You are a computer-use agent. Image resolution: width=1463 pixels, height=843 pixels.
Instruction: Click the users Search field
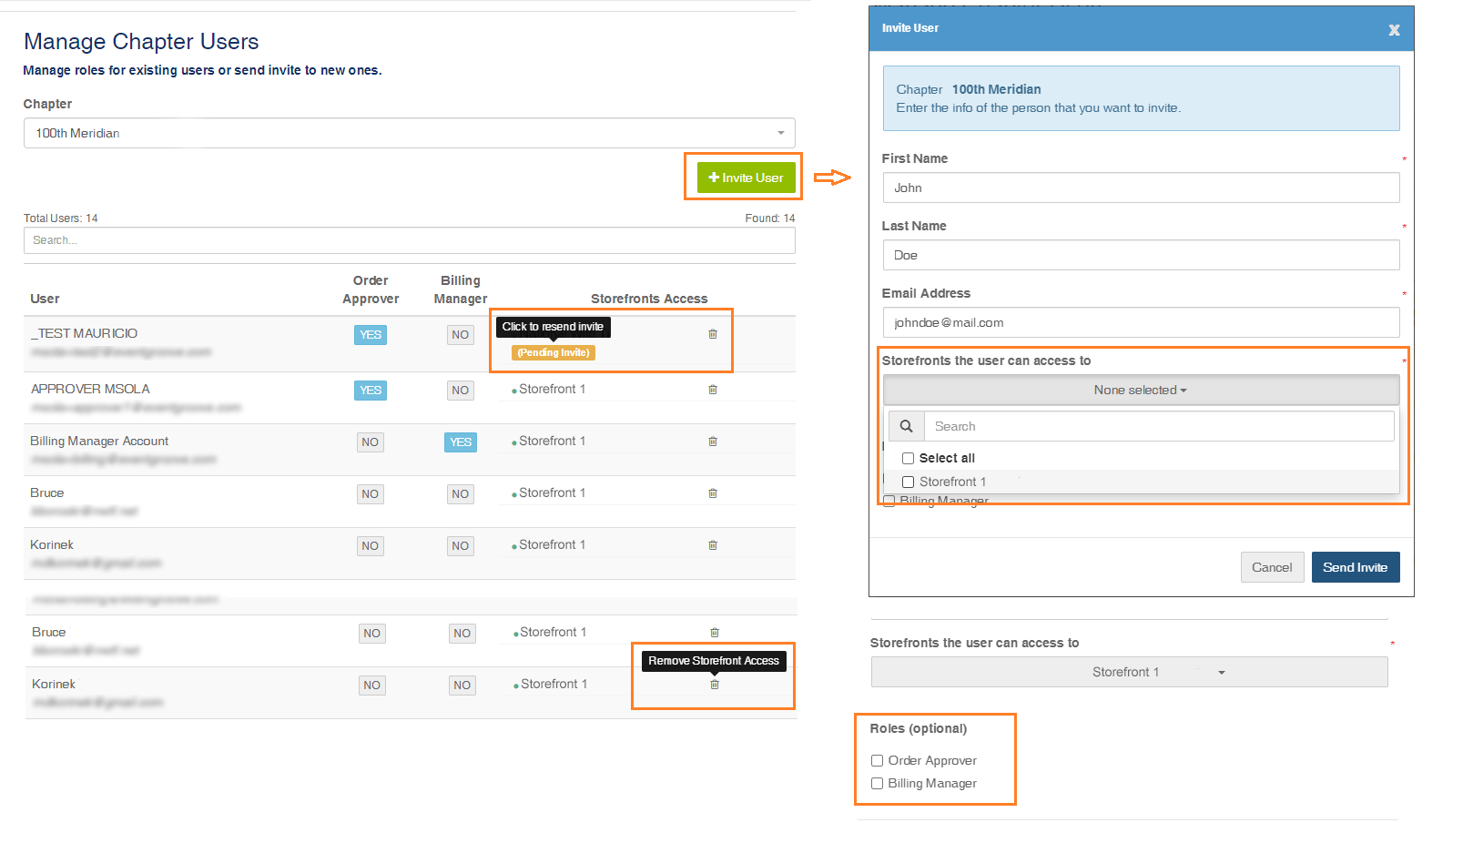pos(409,240)
